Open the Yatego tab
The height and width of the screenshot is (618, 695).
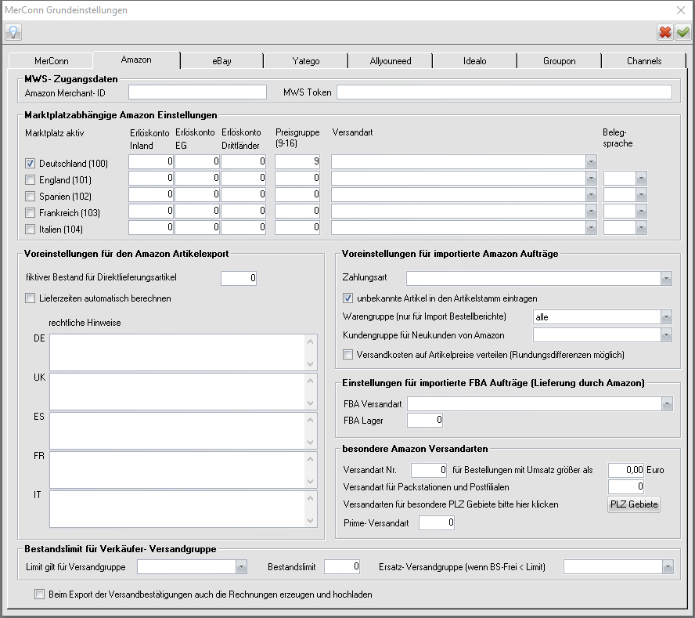(306, 61)
